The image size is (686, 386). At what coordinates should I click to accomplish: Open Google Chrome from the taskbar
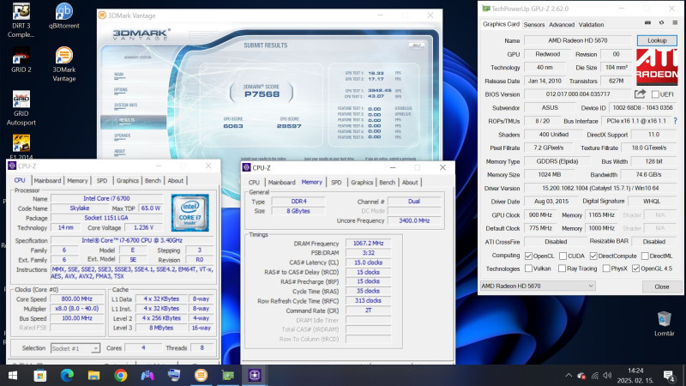pos(121,376)
